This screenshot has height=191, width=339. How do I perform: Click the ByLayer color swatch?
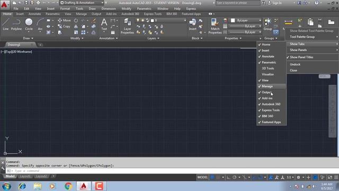pos(233,20)
